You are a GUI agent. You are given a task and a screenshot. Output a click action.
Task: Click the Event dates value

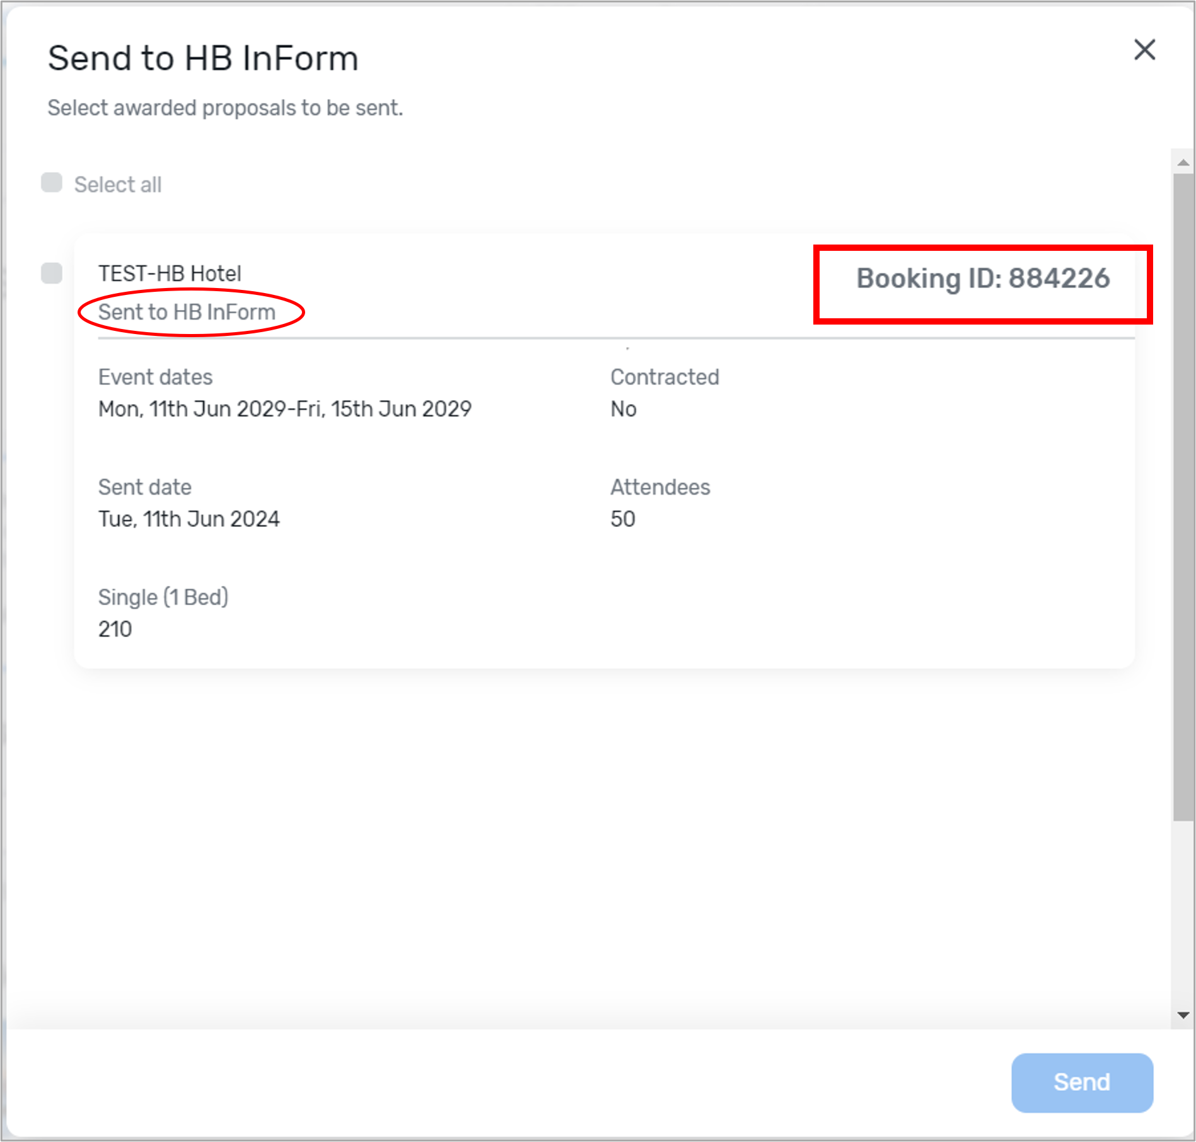pos(284,408)
